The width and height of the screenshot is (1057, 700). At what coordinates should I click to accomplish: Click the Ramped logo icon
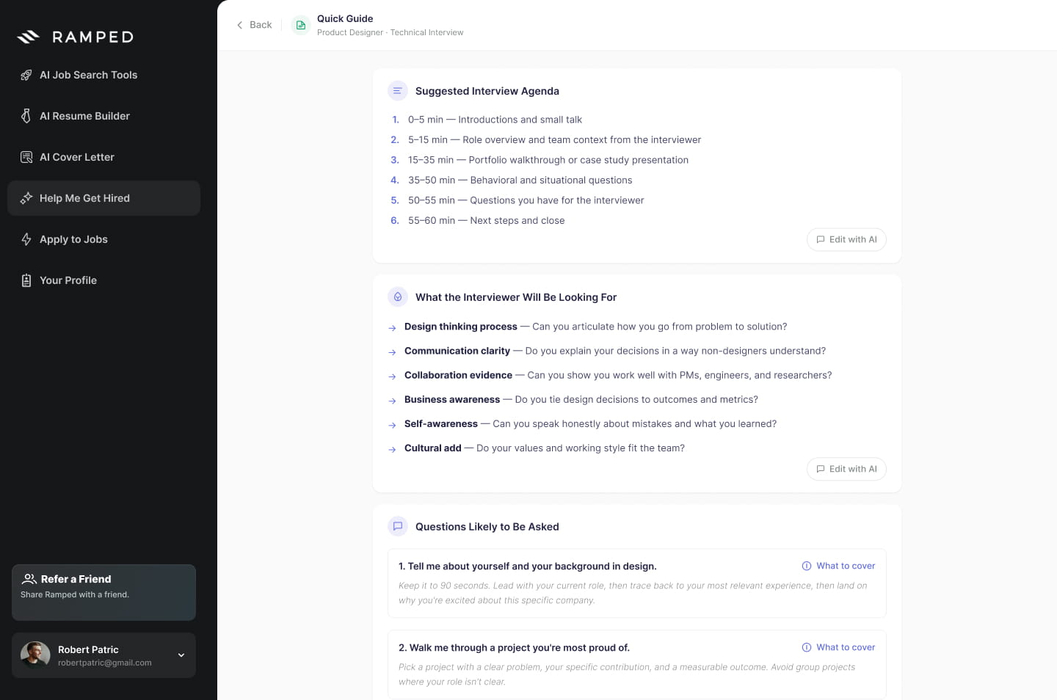tap(28, 37)
